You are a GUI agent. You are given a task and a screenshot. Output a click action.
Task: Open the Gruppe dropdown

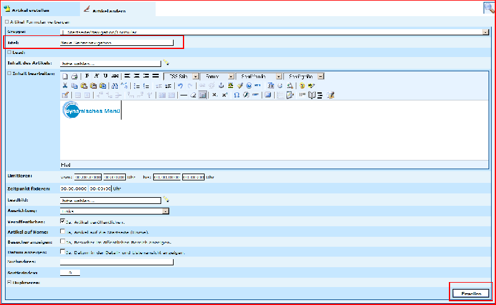tap(485, 32)
